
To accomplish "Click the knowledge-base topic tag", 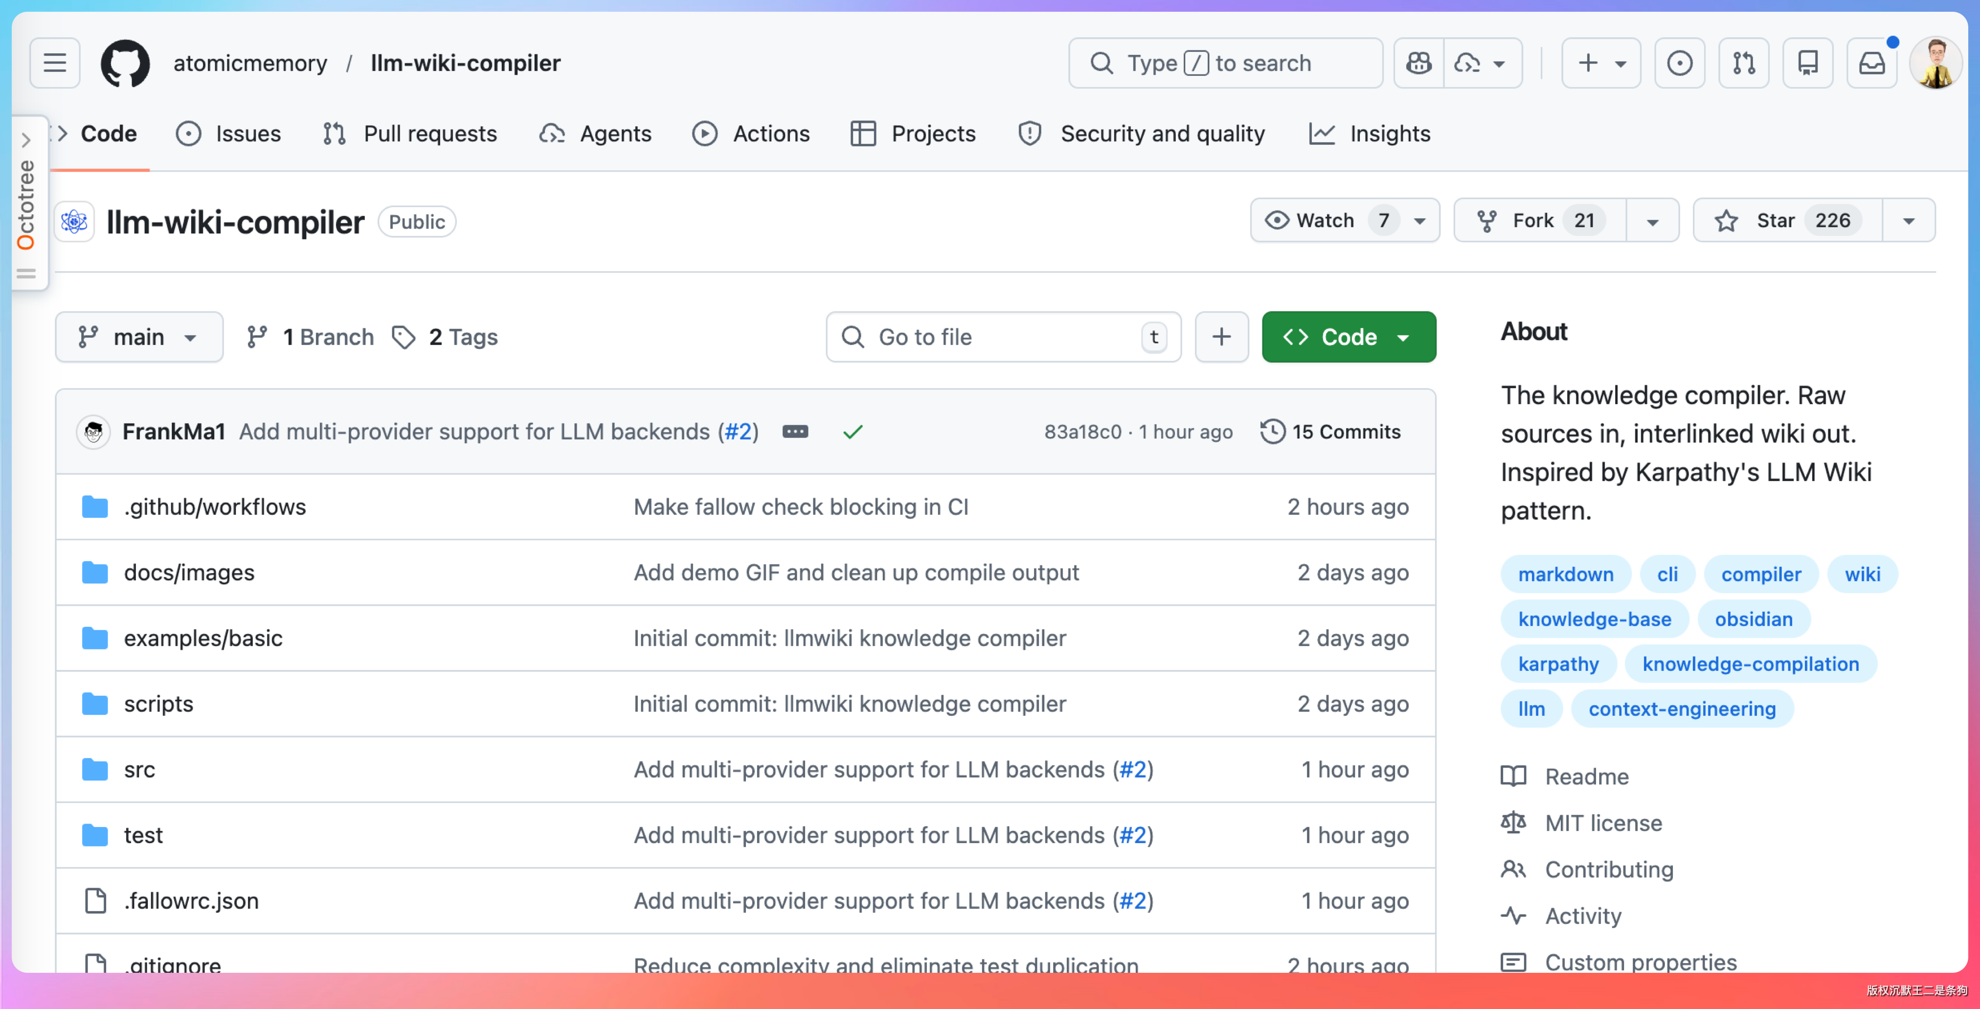I will [x=1594, y=619].
